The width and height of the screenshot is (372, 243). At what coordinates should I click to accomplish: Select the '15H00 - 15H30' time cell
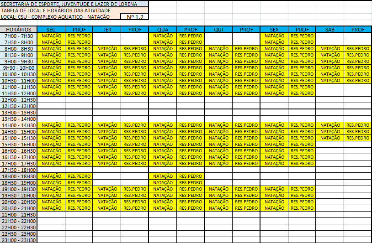[x=18, y=138]
